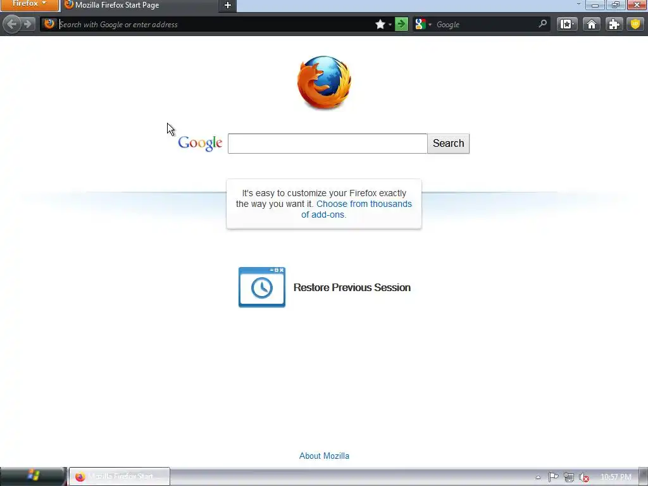Click the yellow shield extension icon
The height and width of the screenshot is (486, 648).
[x=635, y=25]
